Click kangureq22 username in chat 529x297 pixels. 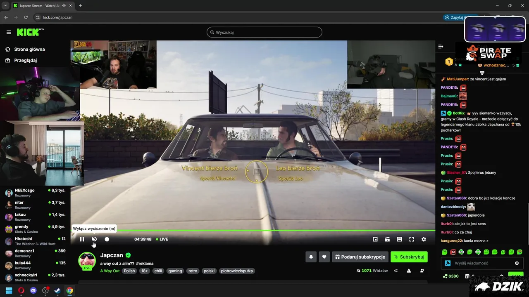pyautogui.click(x=452, y=241)
